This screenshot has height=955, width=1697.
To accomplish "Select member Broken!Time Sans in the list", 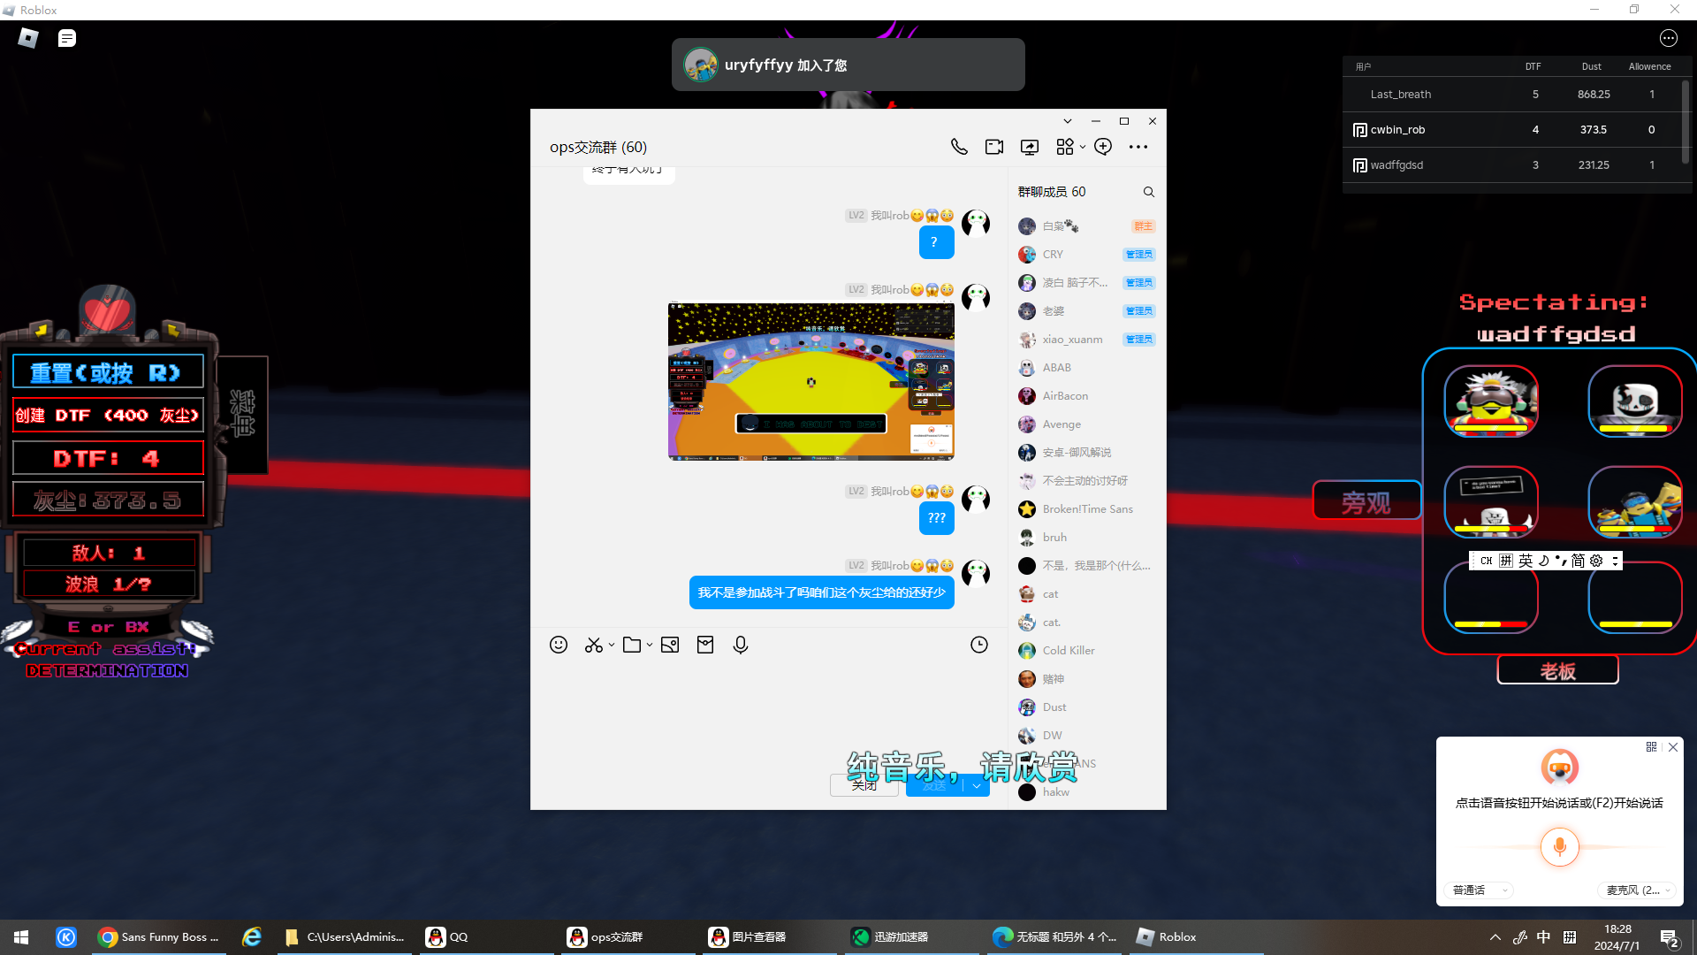I will pos(1086,509).
